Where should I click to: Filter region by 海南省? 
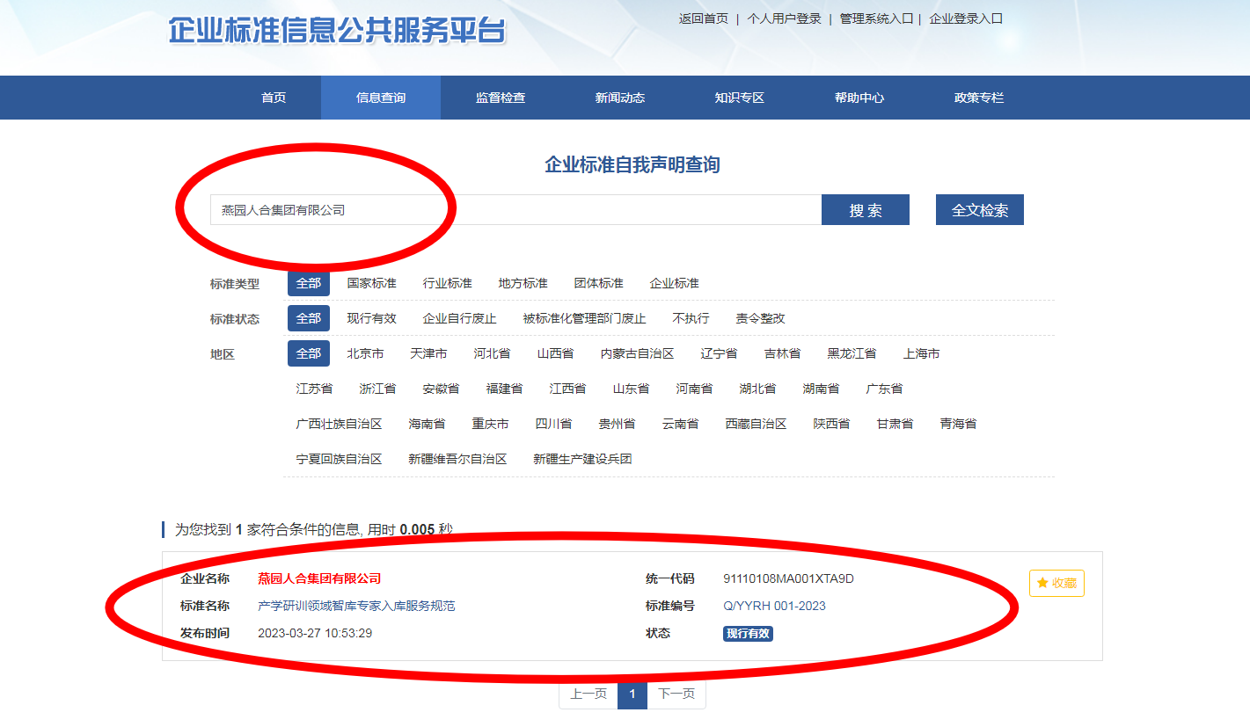tap(428, 424)
